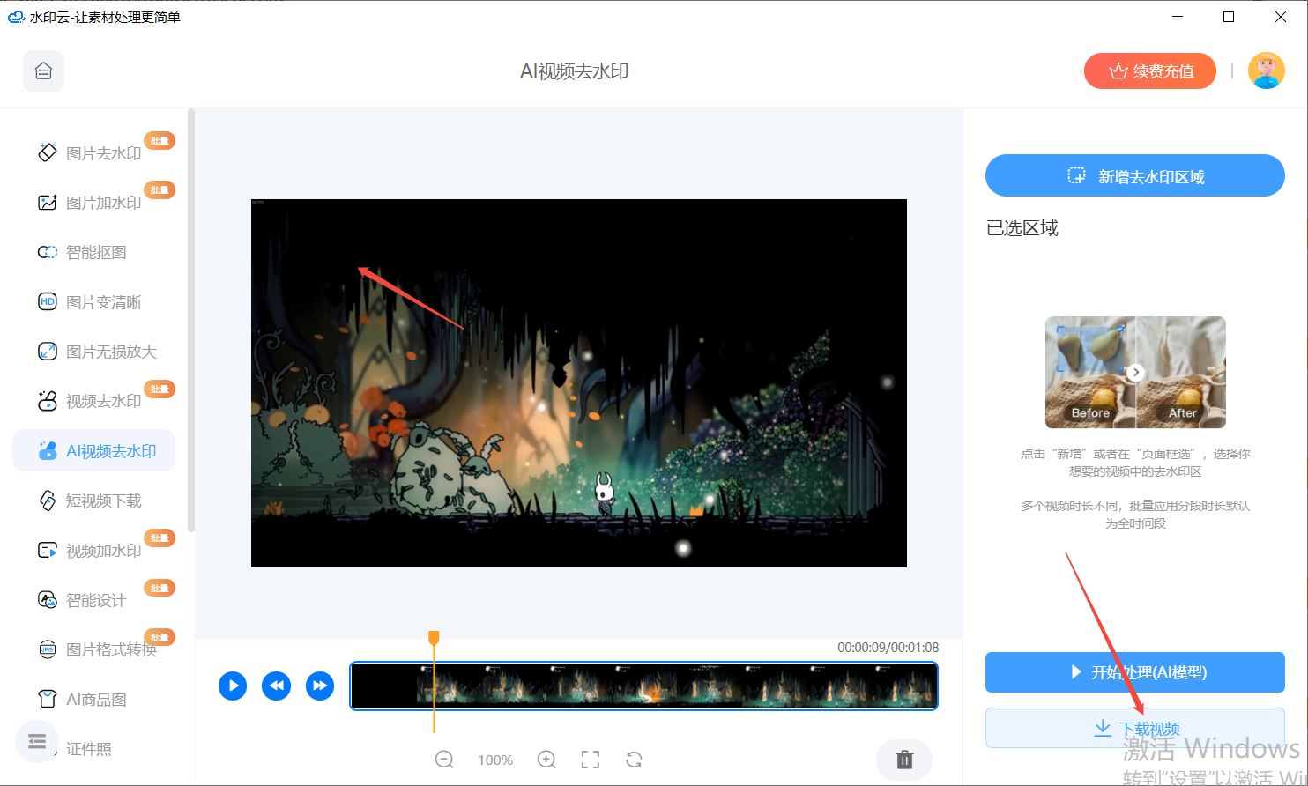Rewind the video
The image size is (1308, 786).
click(x=276, y=686)
